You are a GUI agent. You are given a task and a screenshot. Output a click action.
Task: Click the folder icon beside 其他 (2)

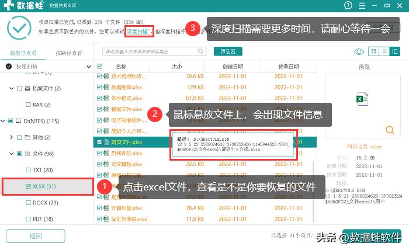pyautogui.click(x=27, y=137)
